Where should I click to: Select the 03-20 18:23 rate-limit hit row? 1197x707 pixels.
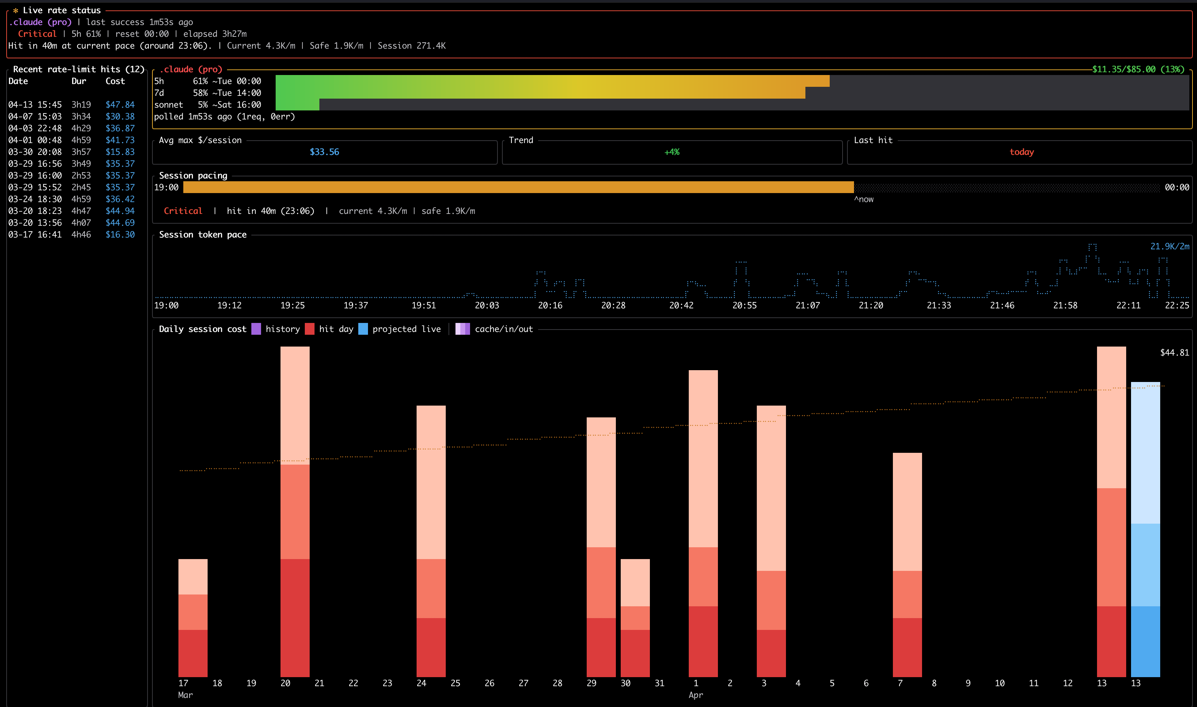(x=72, y=211)
